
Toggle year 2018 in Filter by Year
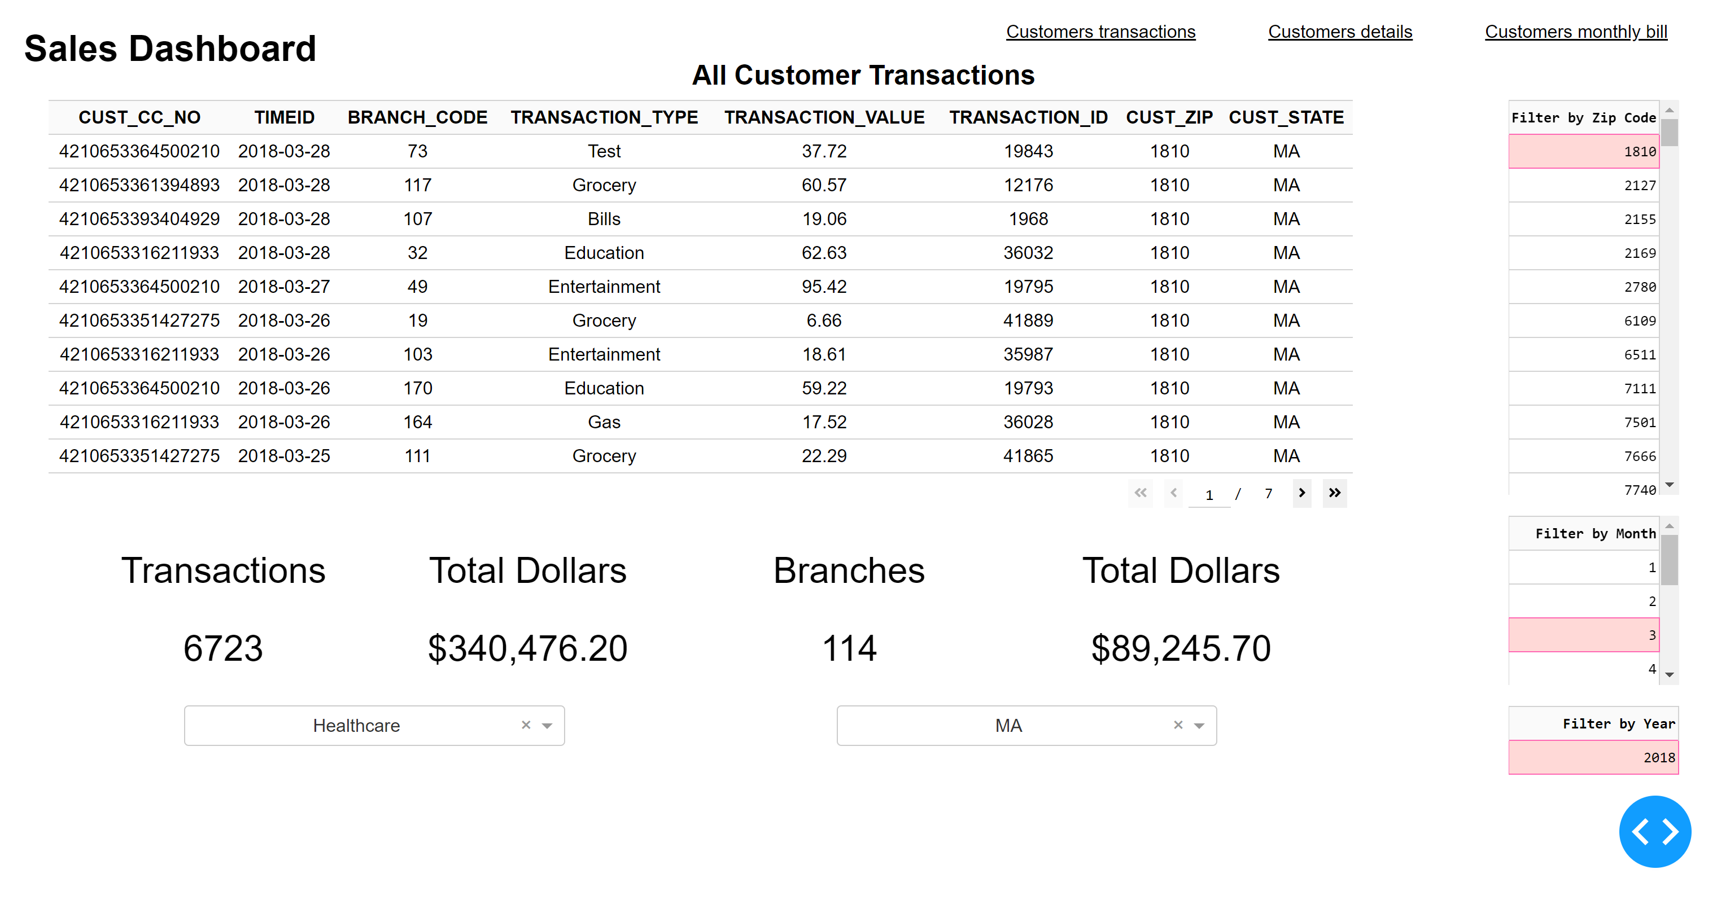1593,757
